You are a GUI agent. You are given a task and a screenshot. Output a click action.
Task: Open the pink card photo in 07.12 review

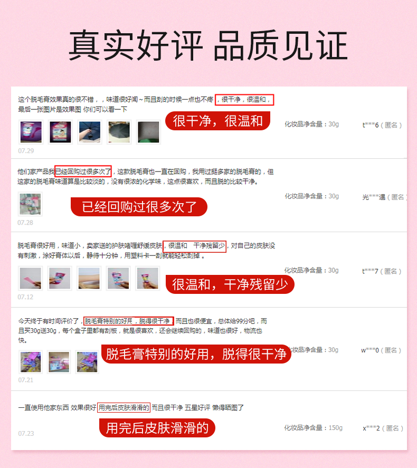[30, 278]
